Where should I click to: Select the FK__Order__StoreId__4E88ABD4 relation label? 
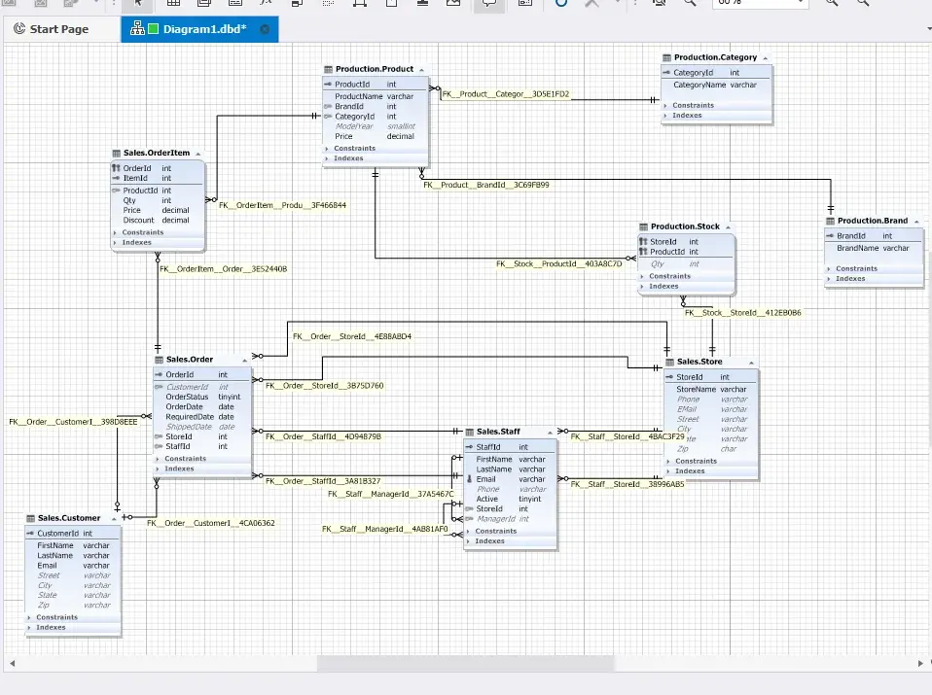click(x=352, y=336)
